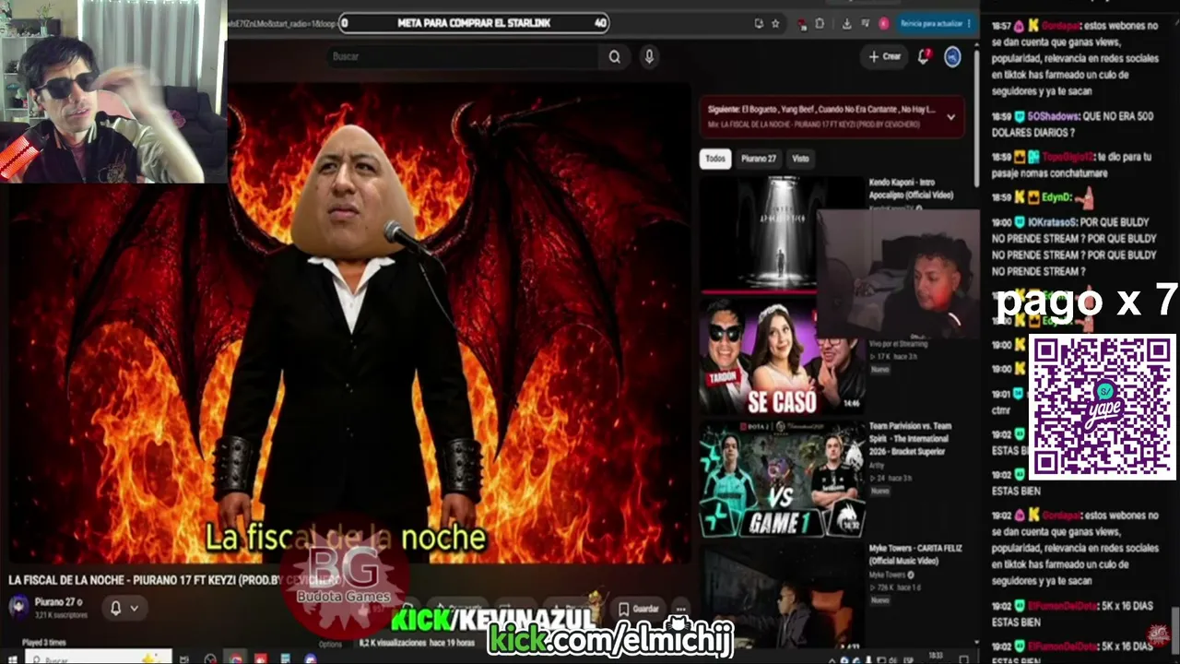Screen dimensions: 1180x664
Task: Select the Todos filter chip
Action: (715, 159)
